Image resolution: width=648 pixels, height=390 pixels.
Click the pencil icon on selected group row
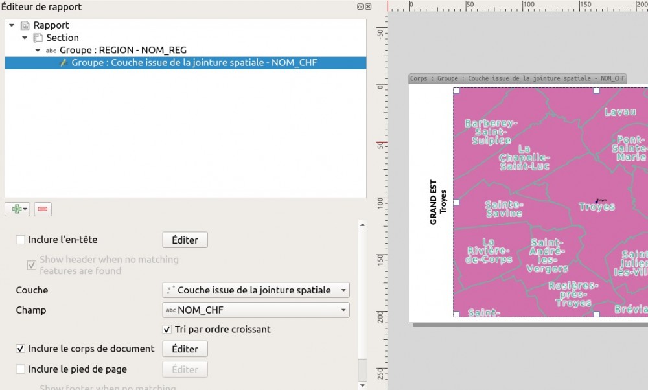tap(64, 63)
